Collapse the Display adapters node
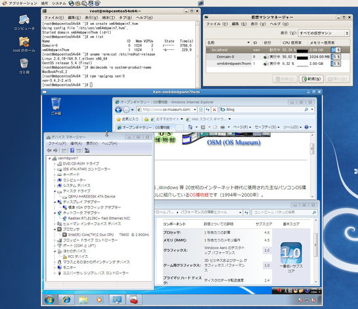358x309 pixels. coord(55,202)
